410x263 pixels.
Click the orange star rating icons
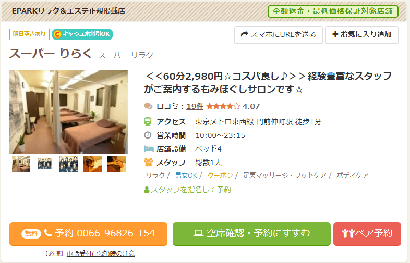(x=223, y=106)
